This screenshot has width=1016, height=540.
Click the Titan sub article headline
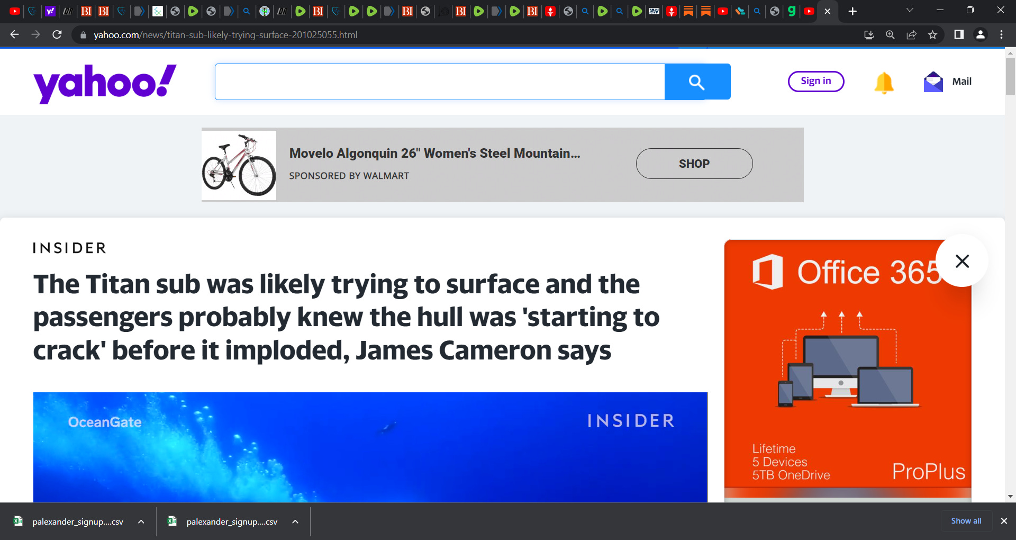pyautogui.click(x=347, y=317)
